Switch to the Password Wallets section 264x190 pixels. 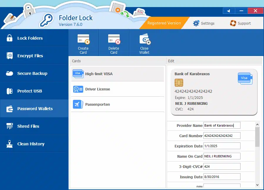[35, 109]
